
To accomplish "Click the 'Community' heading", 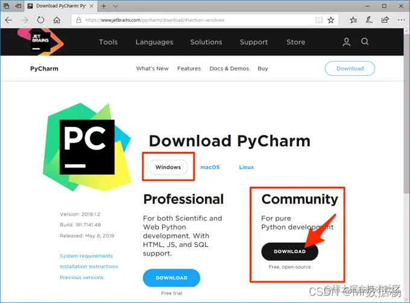I will pyautogui.click(x=300, y=199).
